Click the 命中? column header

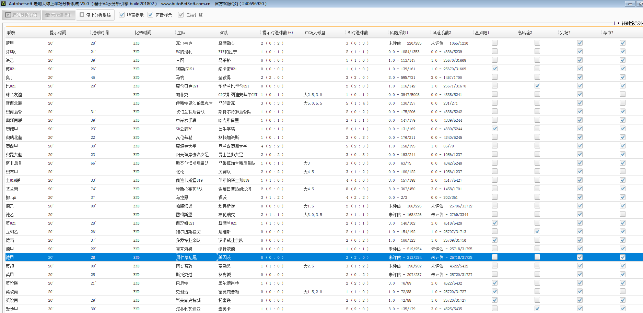608,33
